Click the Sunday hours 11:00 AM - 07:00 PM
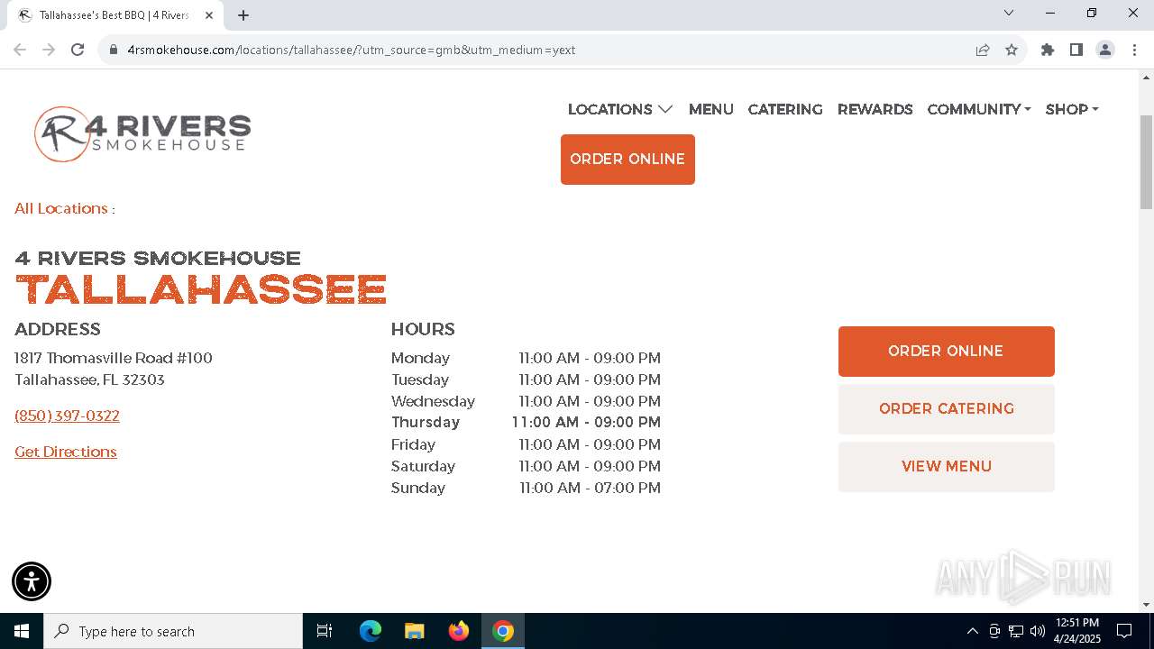The height and width of the screenshot is (649, 1154). coord(590,488)
